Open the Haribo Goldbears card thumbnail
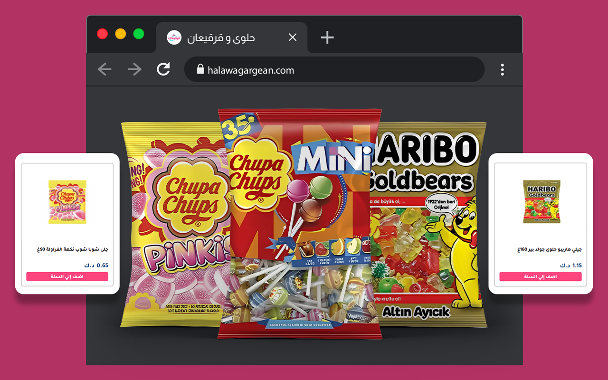608x380 pixels. [x=541, y=201]
